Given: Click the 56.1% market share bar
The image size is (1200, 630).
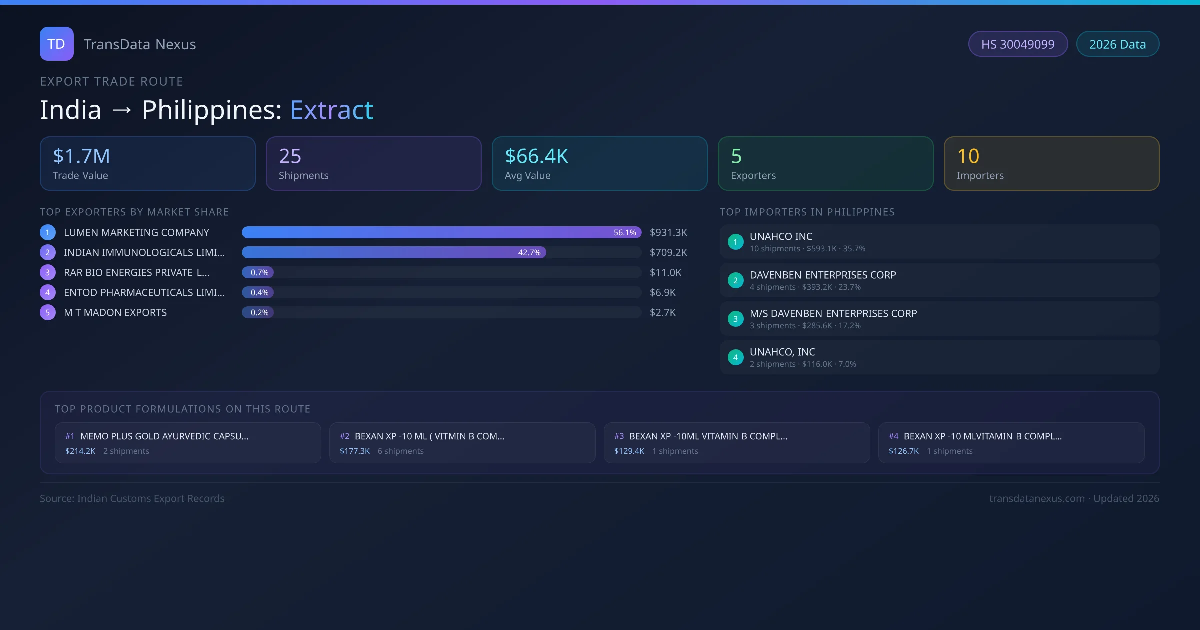Looking at the screenshot, I should 441,232.
